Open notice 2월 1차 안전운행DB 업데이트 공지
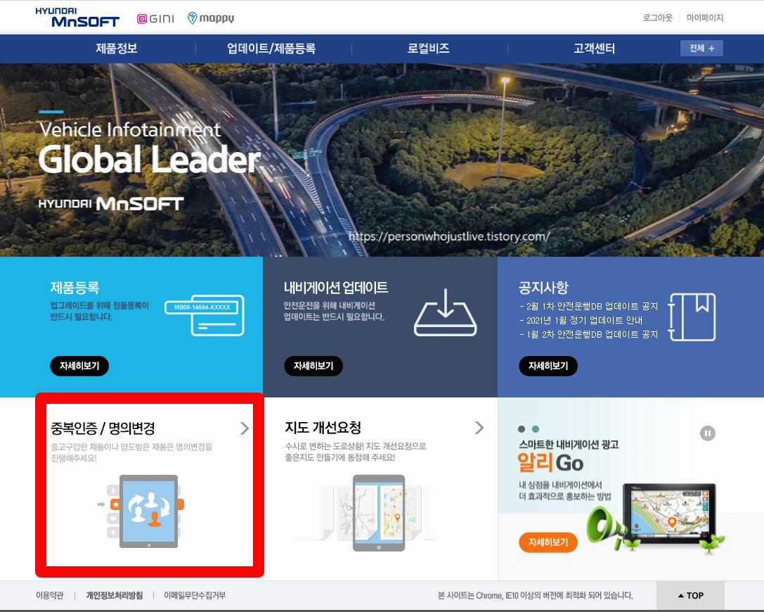Image resolution: width=764 pixels, height=612 pixels. pos(588,306)
